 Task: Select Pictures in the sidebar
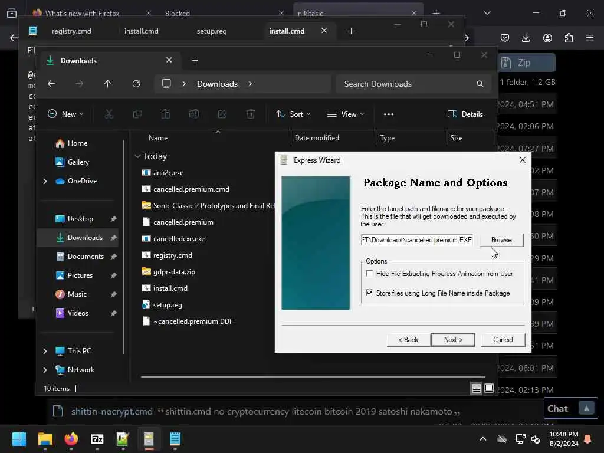tap(80, 275)
